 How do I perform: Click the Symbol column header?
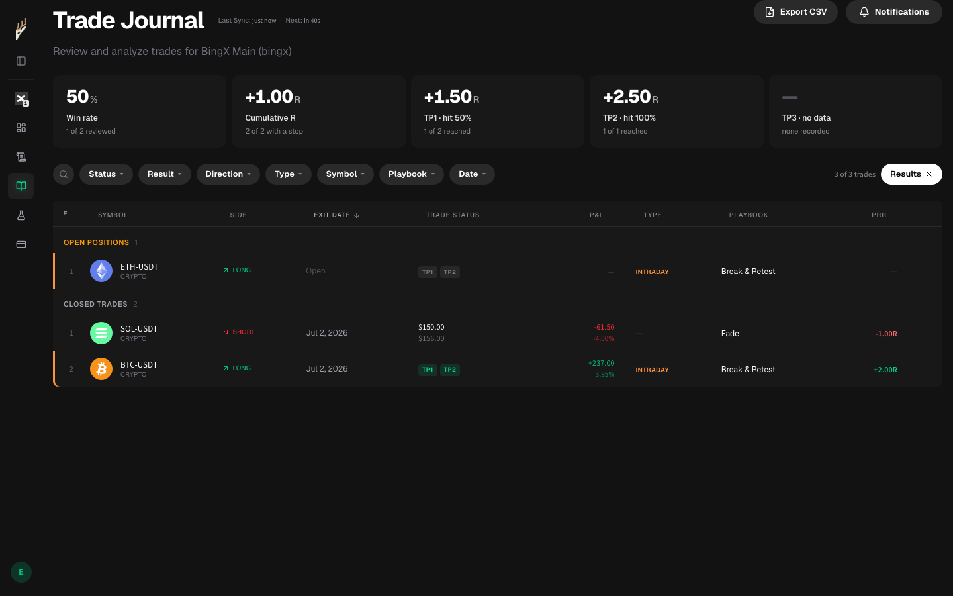[x=113, y=215]
